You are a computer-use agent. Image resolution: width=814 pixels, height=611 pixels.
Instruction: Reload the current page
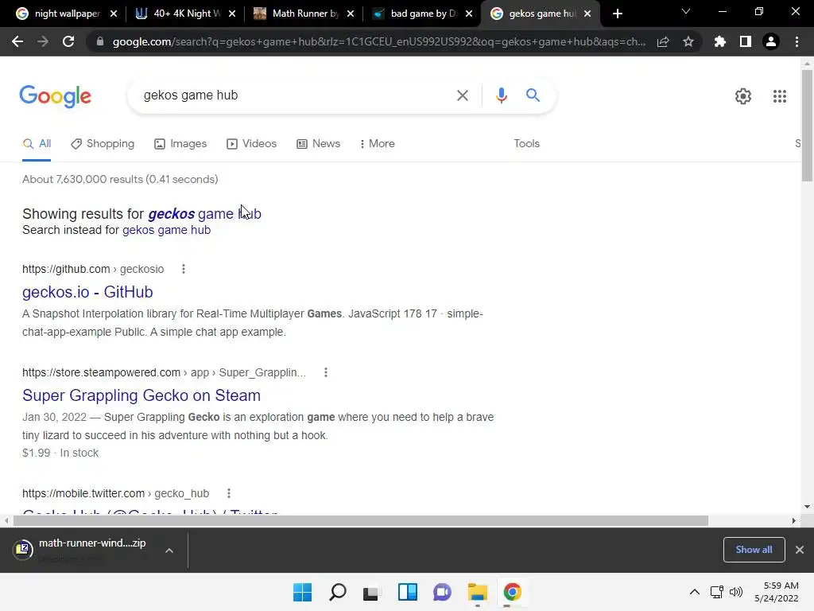(68, 41)
